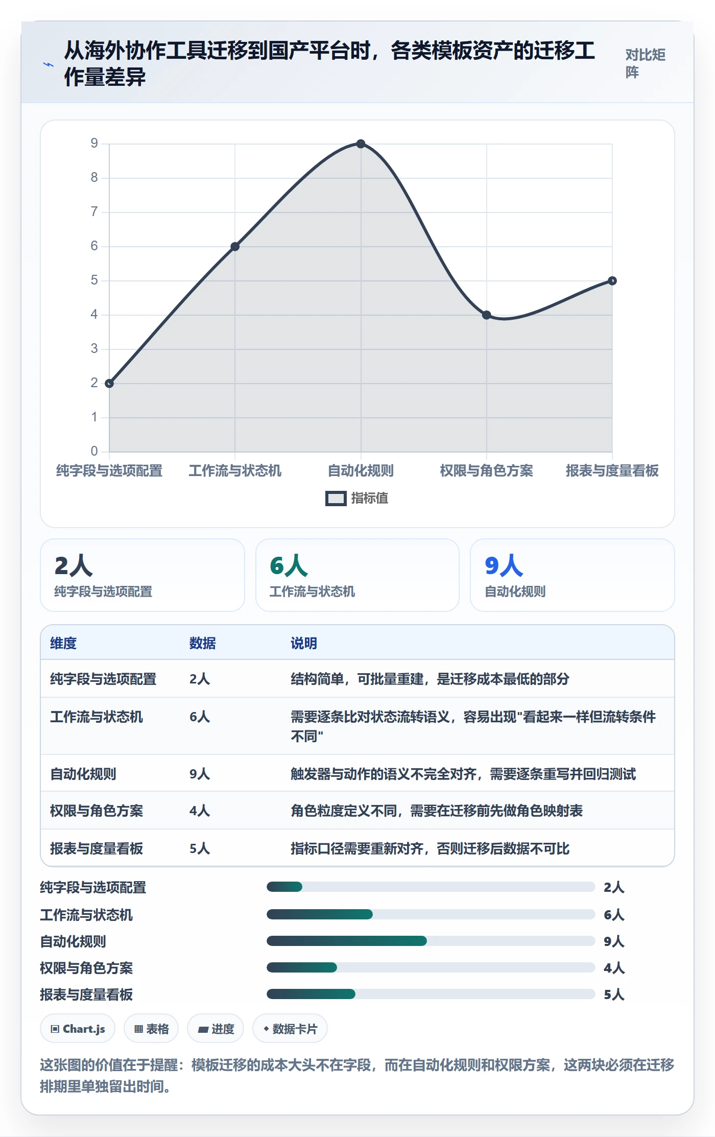Click the chart data point for 纯字段与选项配置

[x=109, y=384]
